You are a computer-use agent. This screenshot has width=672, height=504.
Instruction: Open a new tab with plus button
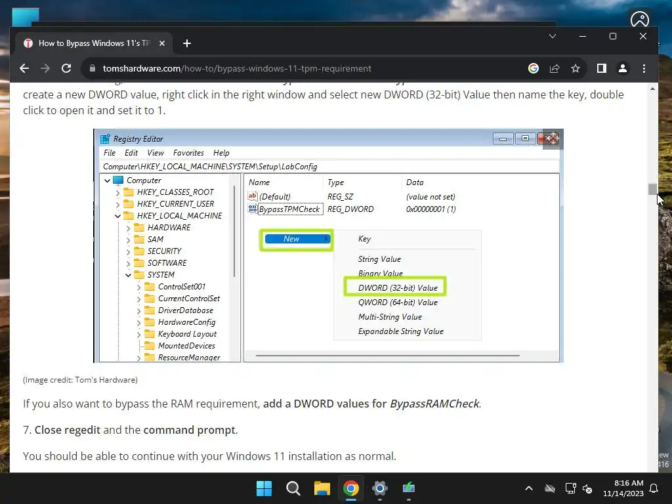pyautogui.click(x=187, y=43)
